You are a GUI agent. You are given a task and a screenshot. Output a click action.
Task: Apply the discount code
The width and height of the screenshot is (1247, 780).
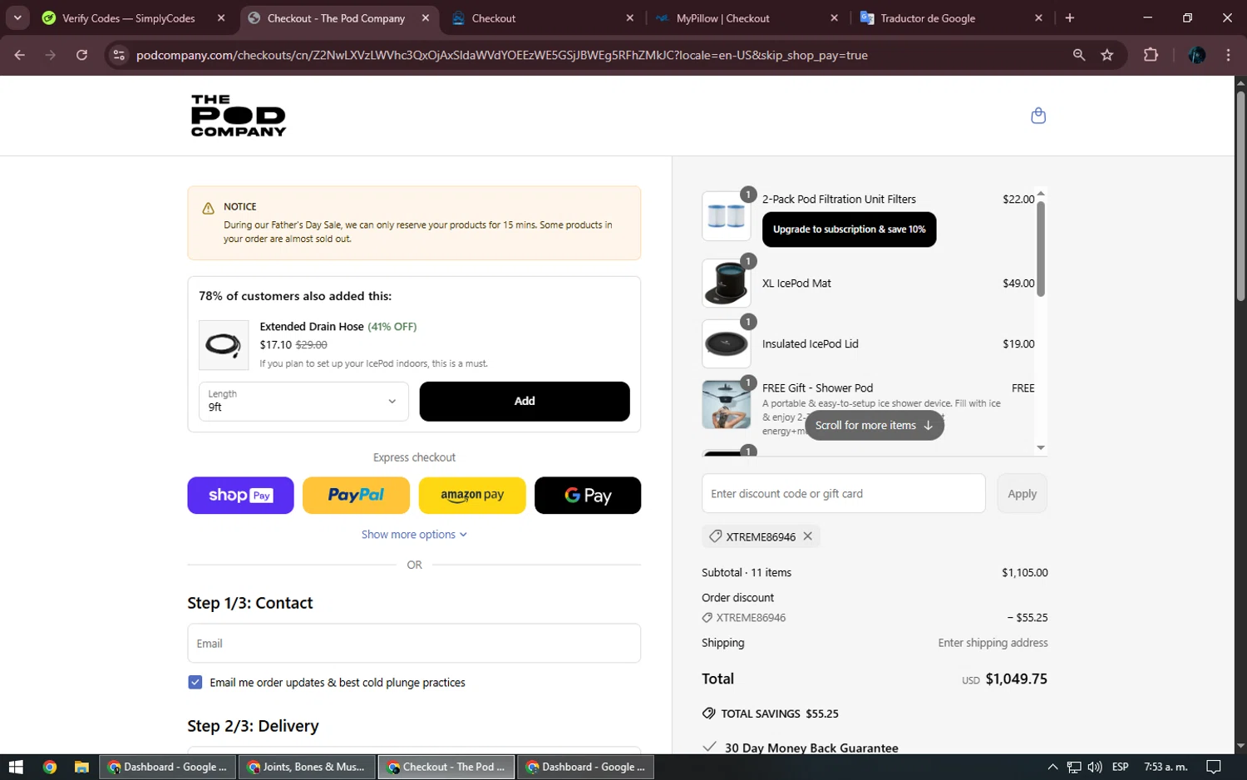coord(1022,494)
